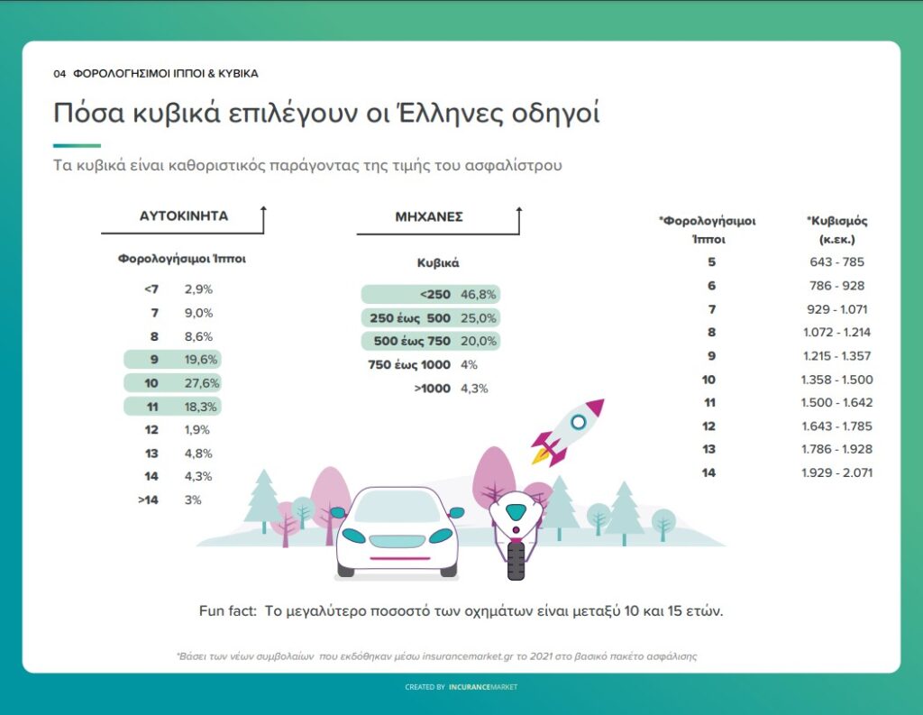Click horsepower '5' in the right table
Viewport: 923px width, 715px height.
[711, 262]
